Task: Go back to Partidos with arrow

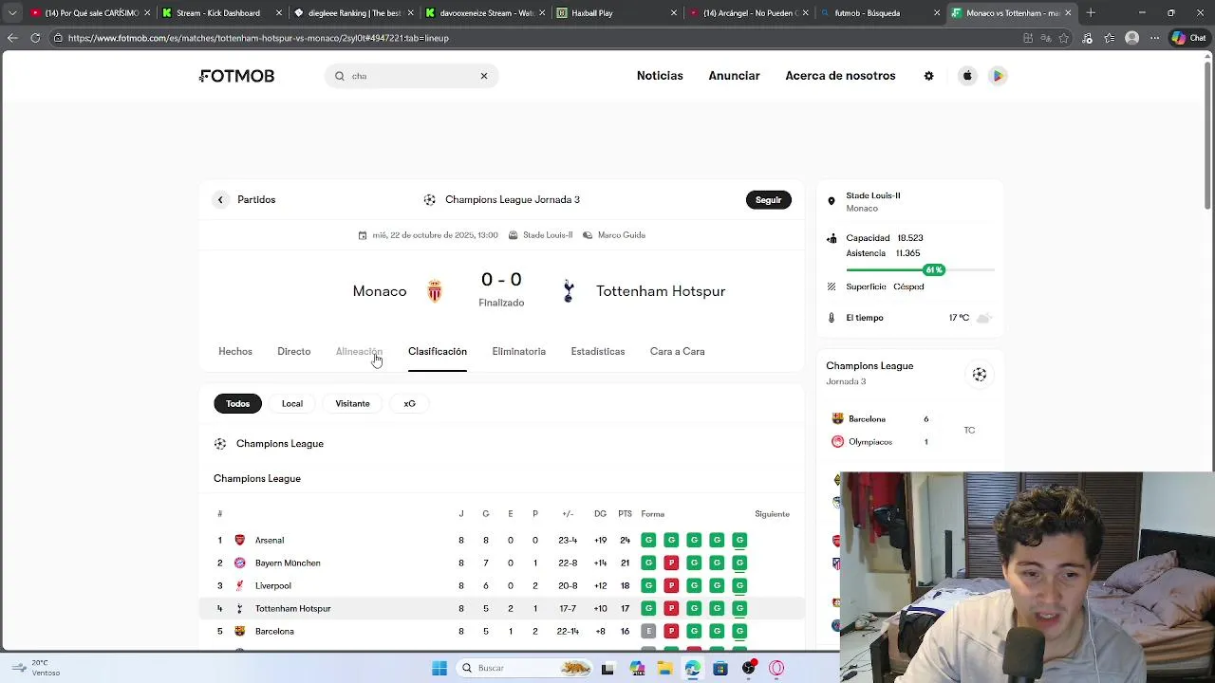Action: (220, 199)
